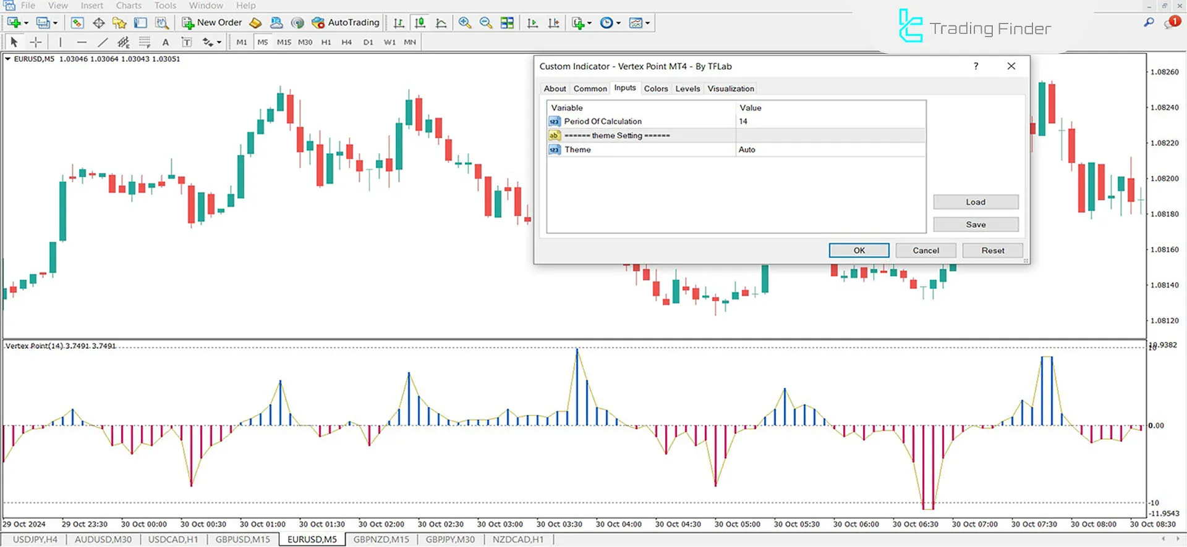This screenshot has height=547, width=1187.
Task: Select the Crosshair tool
Action: pyautogui.click(x=36, y=42)
